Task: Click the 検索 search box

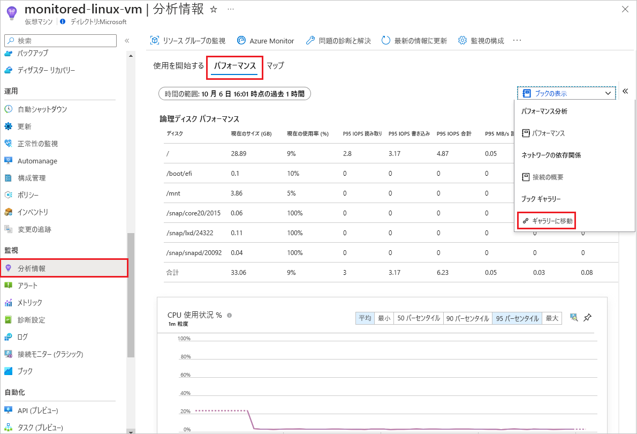Action: point(60,41)
